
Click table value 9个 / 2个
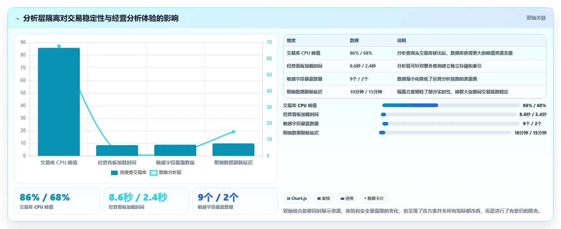(x=359, y=79)
